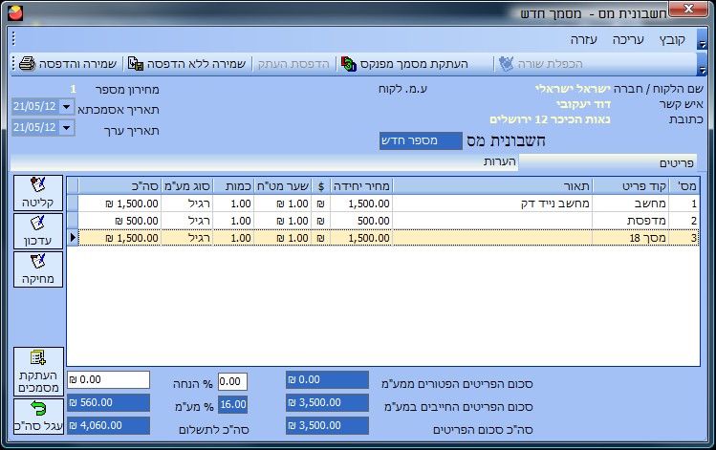The image size is (716, 450).
Task: Click the קוד פריט column header
Action: coord(631,186)
